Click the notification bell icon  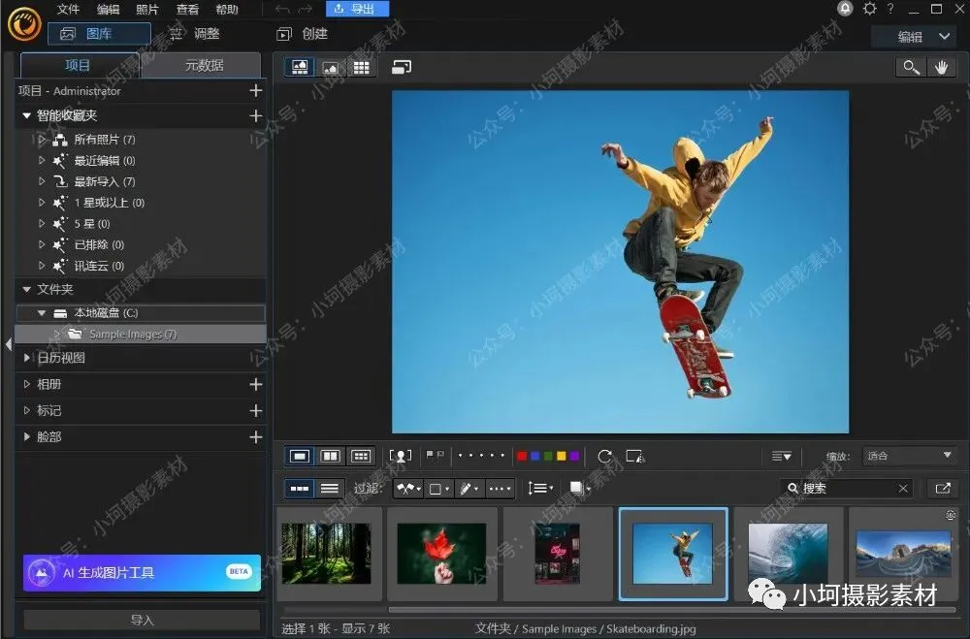pos(845,9)
